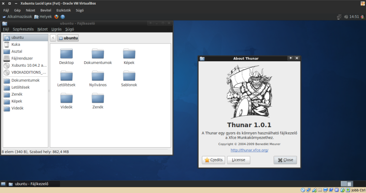Open VirtualBox Bevitel menu
The height and width of the screenshot is (193, 366).
click(x=46, y=10)
